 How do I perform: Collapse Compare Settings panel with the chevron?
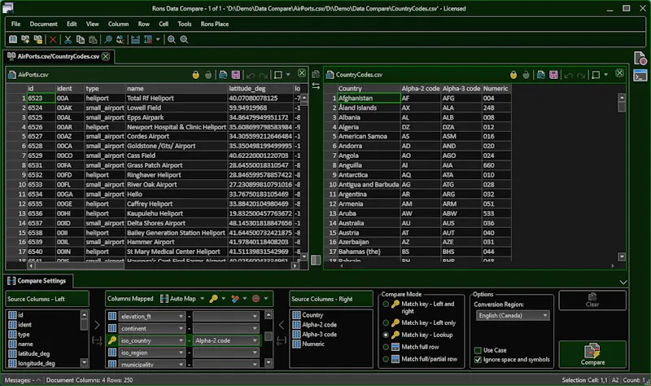pos(623,282)
